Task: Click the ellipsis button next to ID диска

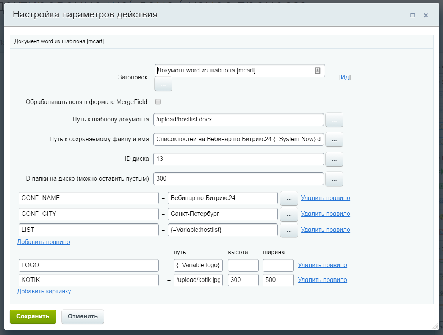Action: pos(334,159)
